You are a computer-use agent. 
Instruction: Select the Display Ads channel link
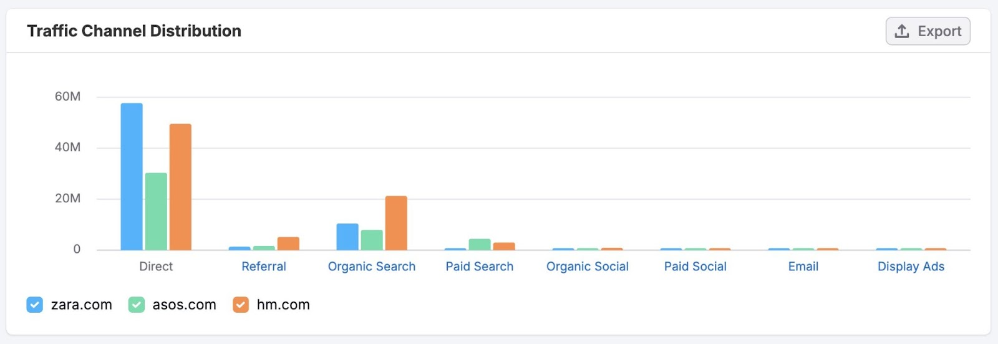(x=911, y=267)
